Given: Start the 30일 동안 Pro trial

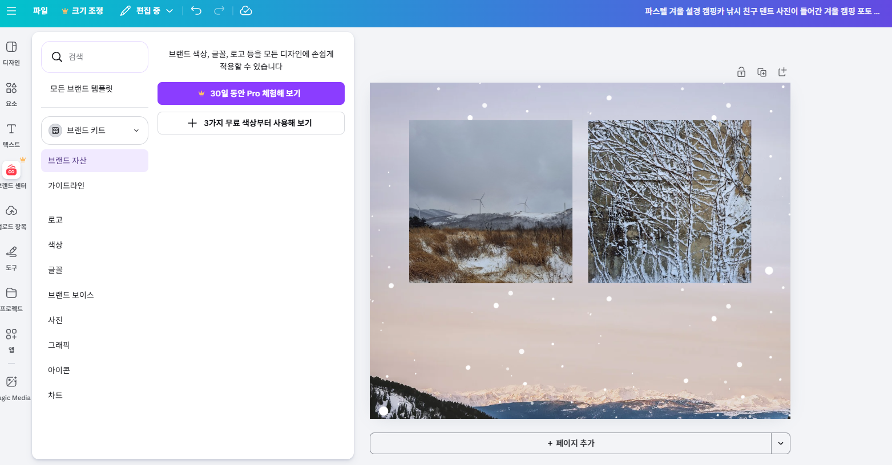Looking at the screenshot, I should click(251, 93).
